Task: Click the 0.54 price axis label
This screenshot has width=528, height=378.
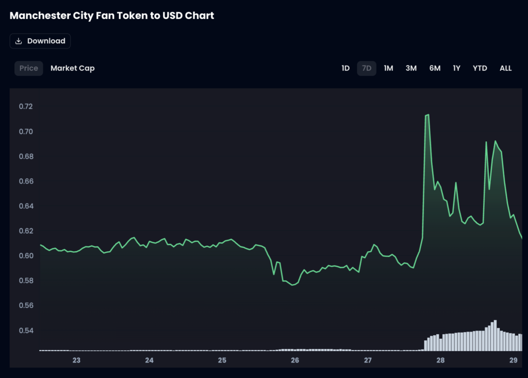Action: [26, 331]
